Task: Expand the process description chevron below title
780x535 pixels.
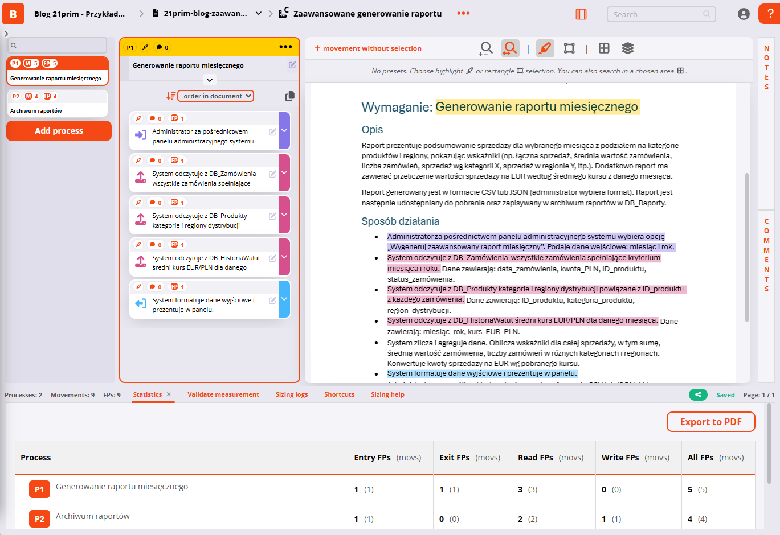Action: tap(210, 80)
